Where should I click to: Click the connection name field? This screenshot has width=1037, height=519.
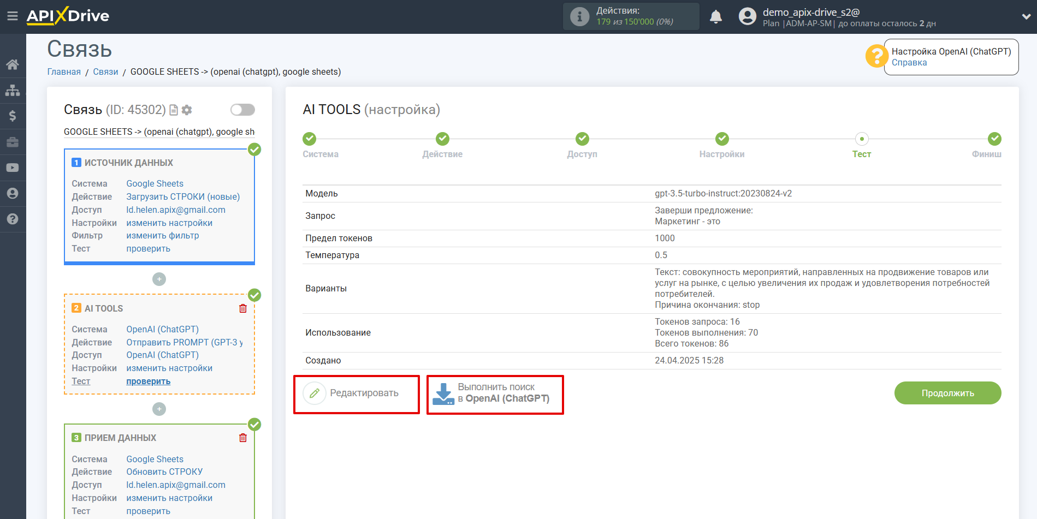tap(159, 132)
